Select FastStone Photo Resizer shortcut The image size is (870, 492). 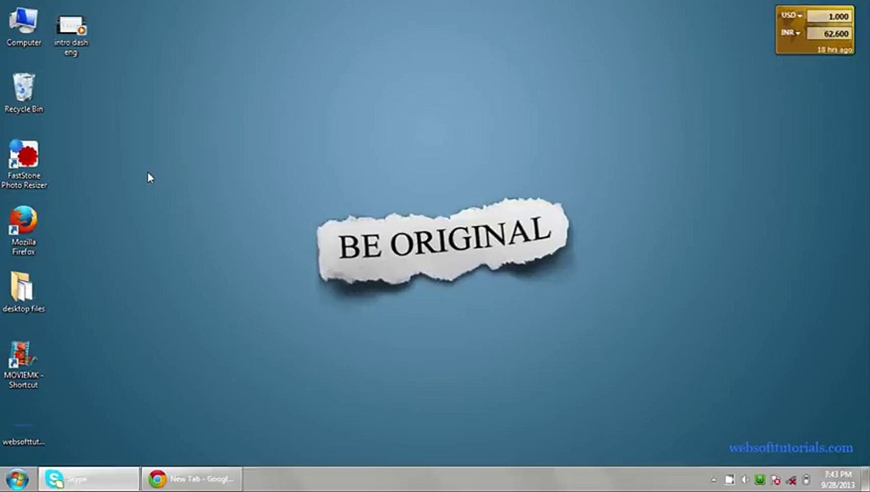(x=24, y=165)
